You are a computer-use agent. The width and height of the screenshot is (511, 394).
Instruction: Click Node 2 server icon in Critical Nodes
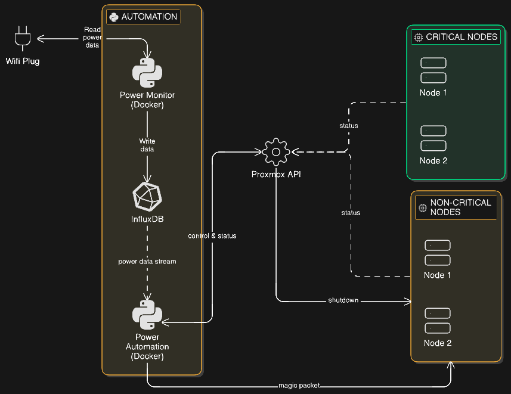433,138
